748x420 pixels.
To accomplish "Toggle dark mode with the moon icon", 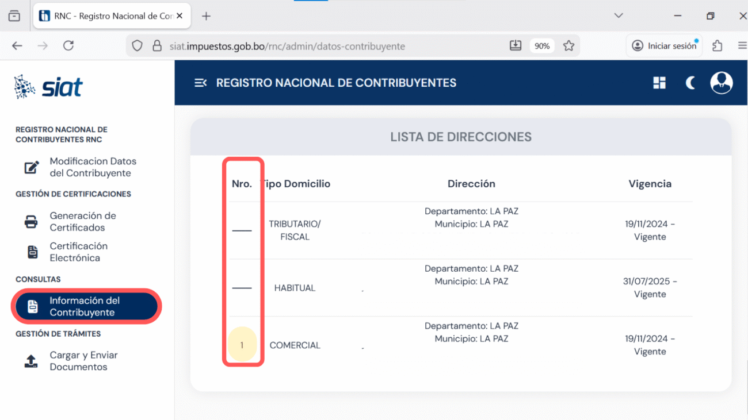I will [690, 83].
